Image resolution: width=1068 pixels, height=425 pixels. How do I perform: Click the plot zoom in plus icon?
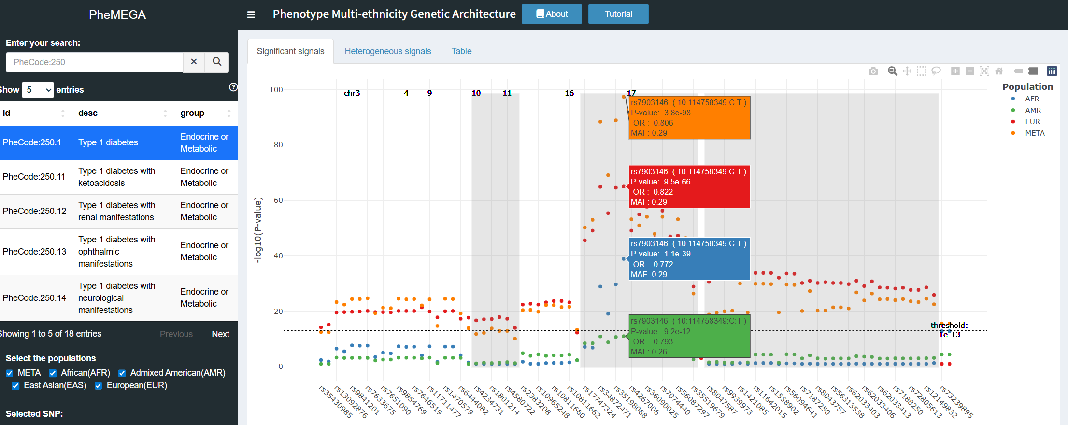pyautogui.click(x=955, y=71)
